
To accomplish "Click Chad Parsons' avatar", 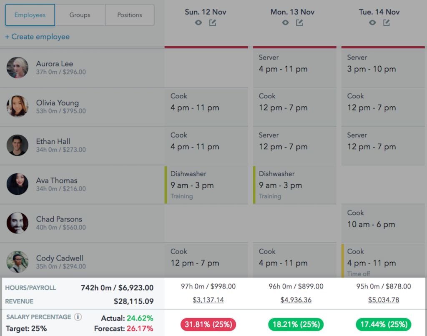I will [18, 223].
